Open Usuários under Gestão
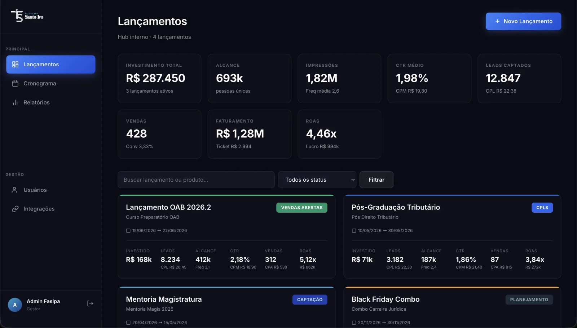Viewport: 577px width, 328px height. click(51, 190)
